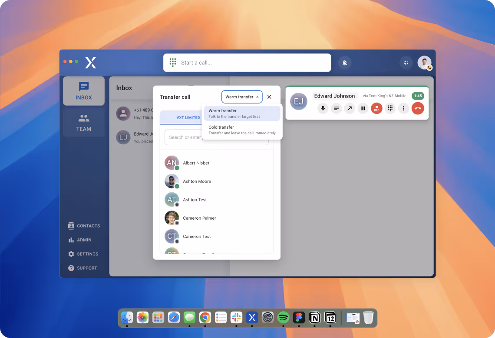
Task: Open the keypad icon on call card
Action: (390, 108)
